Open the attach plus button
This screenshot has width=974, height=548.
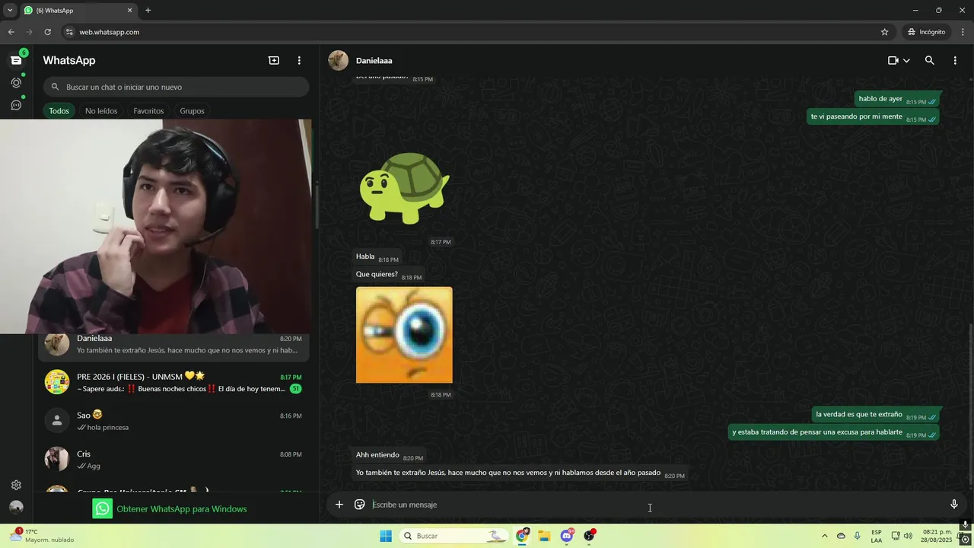pos(339,505)
